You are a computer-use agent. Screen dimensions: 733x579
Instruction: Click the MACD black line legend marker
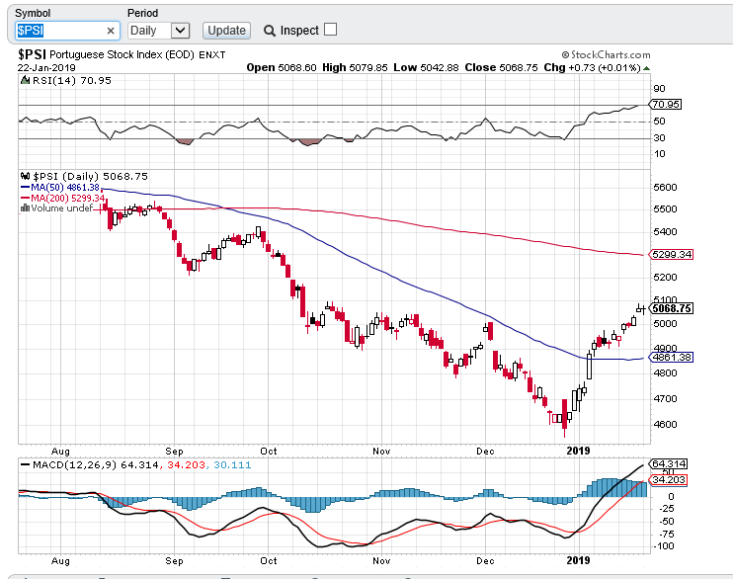point(25,465)
